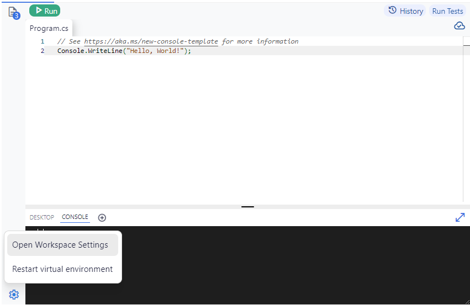Click line number 1 in gutter

pos(43,41)
